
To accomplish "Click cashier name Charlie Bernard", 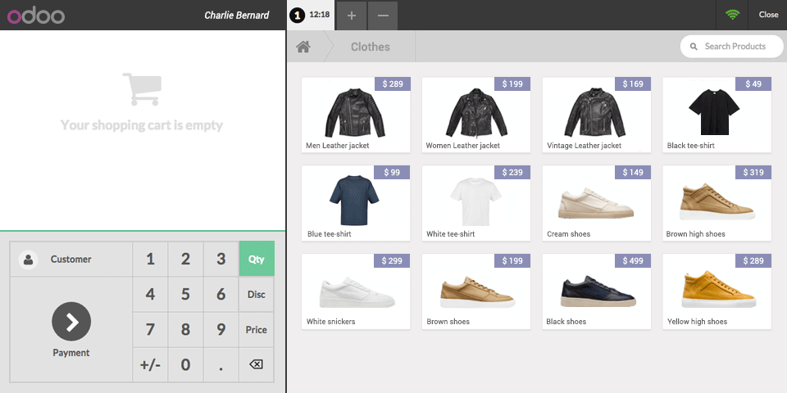I will tap(237, 15).
